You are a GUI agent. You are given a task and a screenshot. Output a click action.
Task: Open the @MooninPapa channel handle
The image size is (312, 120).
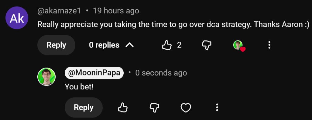pyautogui.click(x=94, y=73)
